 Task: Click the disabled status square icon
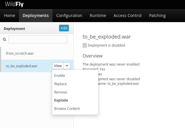(85, 45)
